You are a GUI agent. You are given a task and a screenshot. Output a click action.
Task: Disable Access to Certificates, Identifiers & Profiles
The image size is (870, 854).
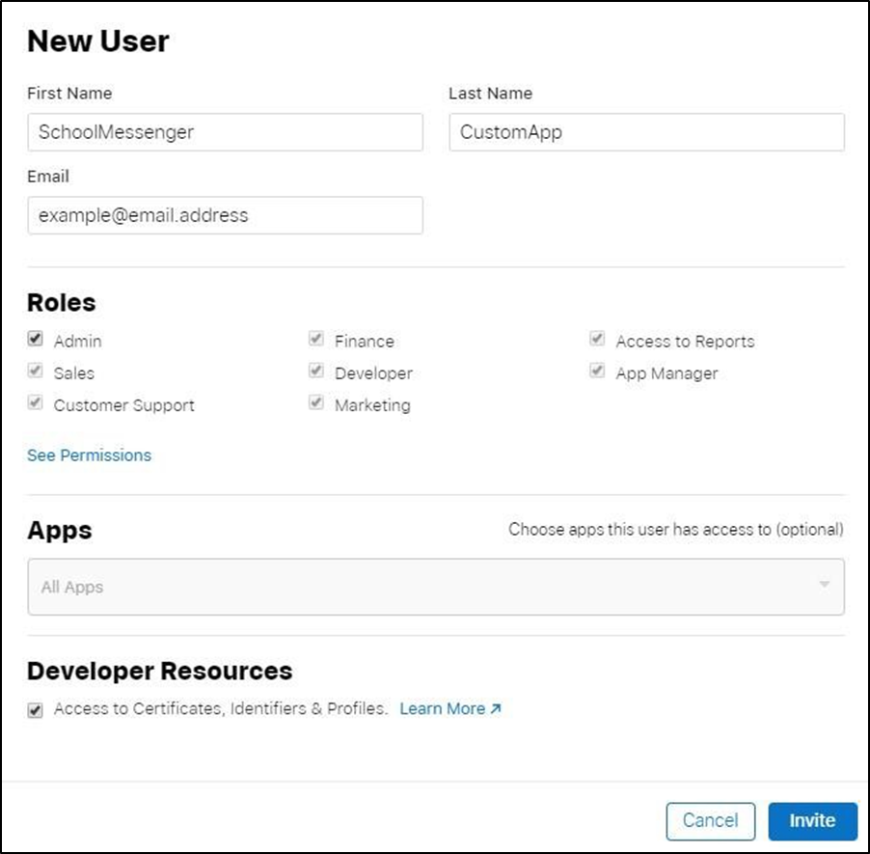pos(35,709)
